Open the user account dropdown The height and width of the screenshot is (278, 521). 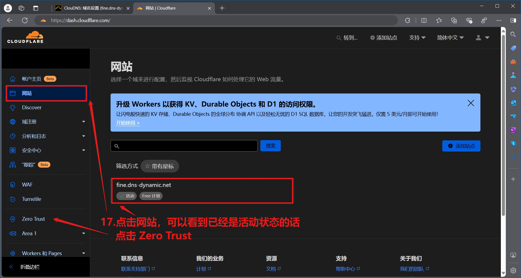[x=482, y=38]
